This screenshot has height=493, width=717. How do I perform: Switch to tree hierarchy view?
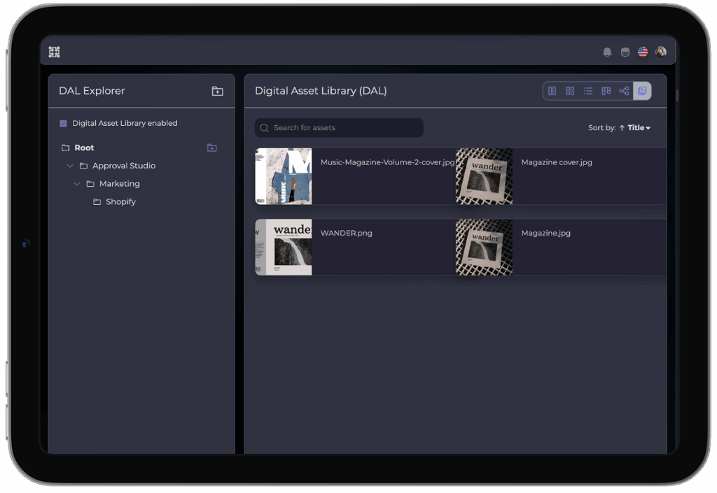(624, 91)
